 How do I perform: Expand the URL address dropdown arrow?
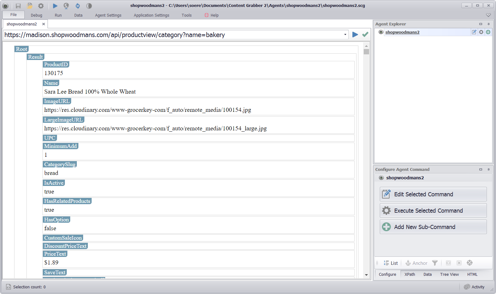pos(345,35)
